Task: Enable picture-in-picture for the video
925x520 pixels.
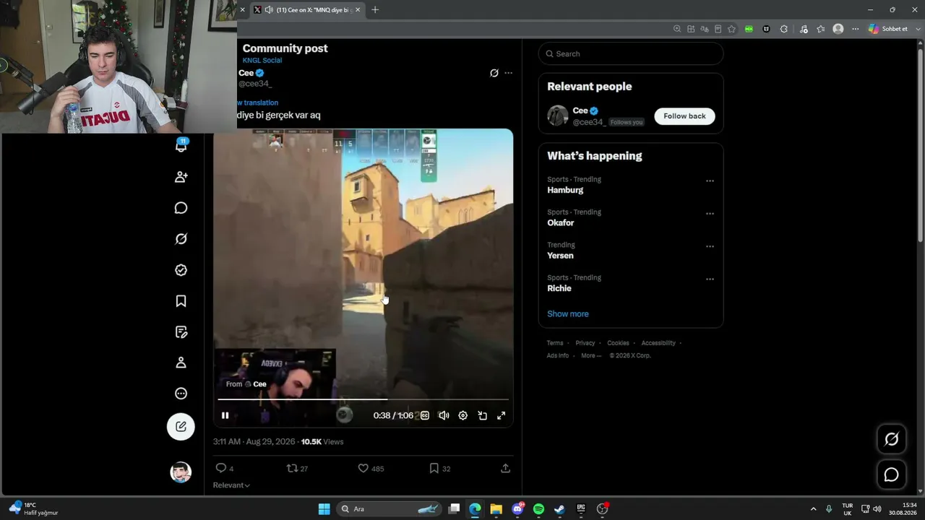Action: 482,415
